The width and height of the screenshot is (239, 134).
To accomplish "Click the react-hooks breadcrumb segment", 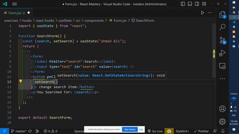I will (x=45, y=20).
